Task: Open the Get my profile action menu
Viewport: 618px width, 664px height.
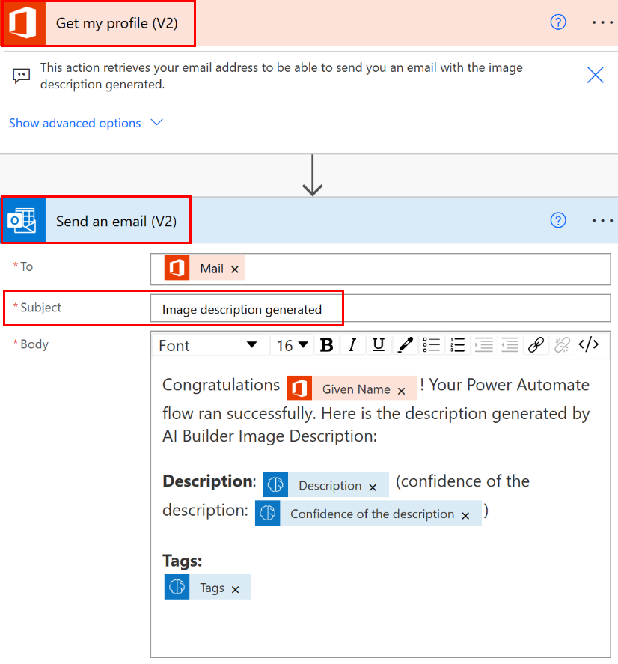Action: pyautogui.click(x=602, y=22)
